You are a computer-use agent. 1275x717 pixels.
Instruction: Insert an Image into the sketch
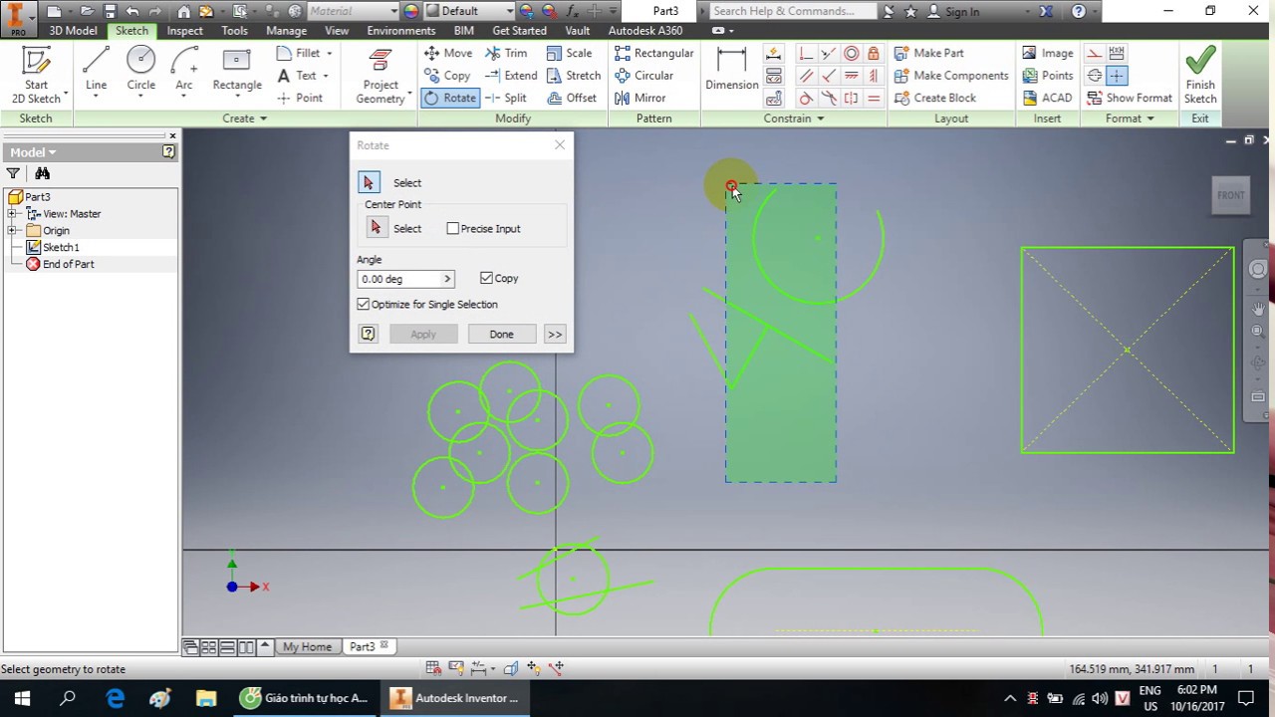[1048, 53]
